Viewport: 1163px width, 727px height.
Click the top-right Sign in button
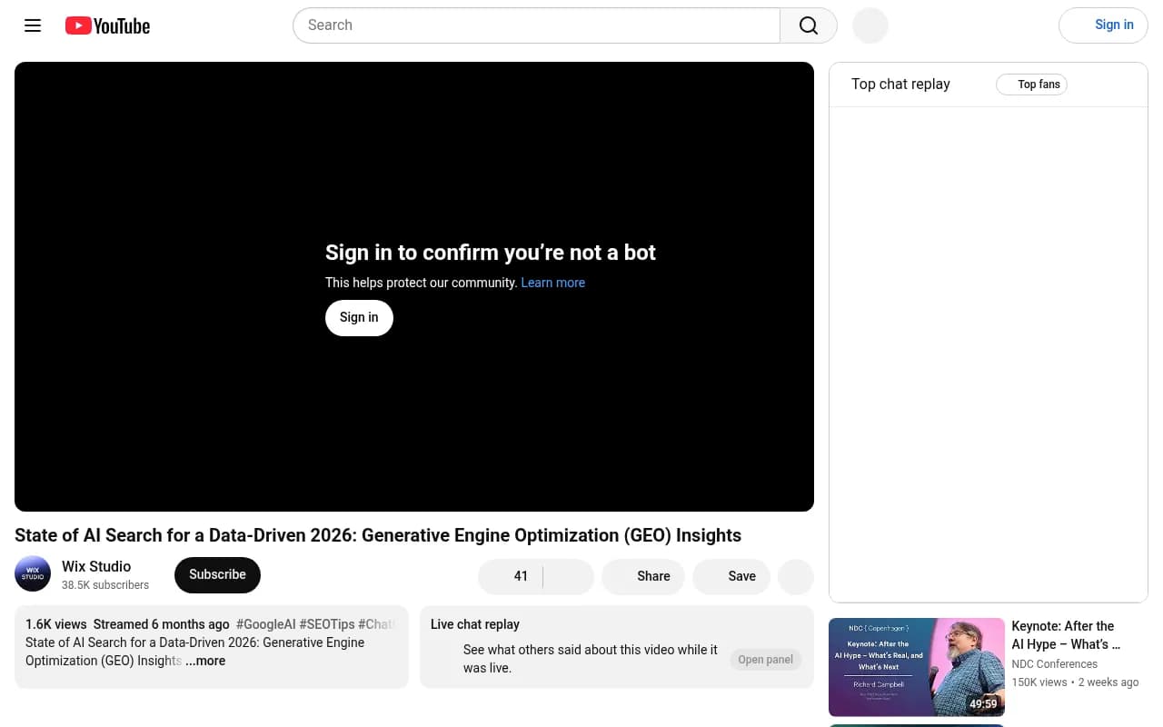tap(1103, 25)
